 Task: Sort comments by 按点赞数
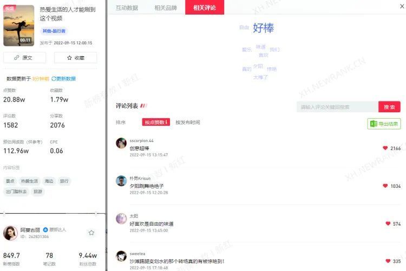click(156, 122)
